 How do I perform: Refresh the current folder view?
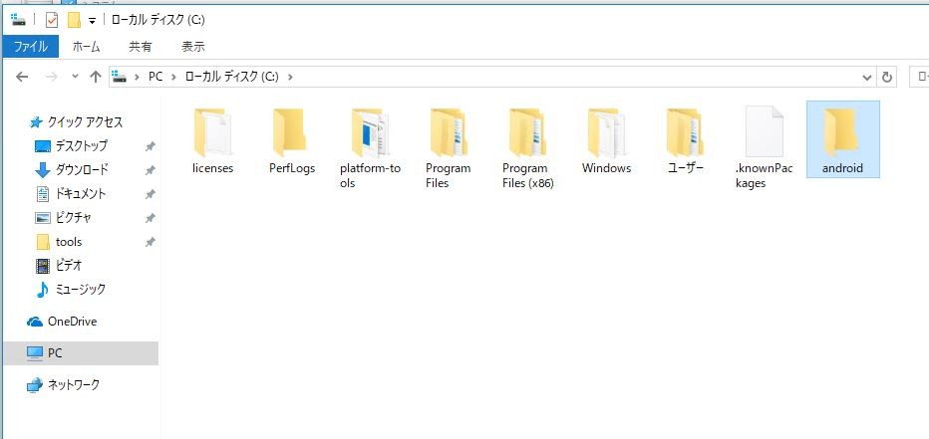tap(887, 78)
